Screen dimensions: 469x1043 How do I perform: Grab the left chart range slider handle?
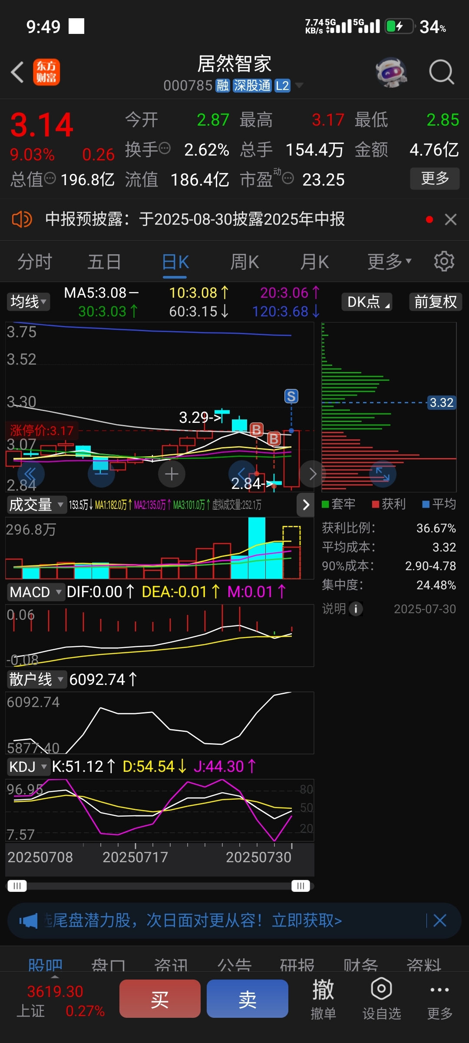pyautogui.click(x=17, y=886)
